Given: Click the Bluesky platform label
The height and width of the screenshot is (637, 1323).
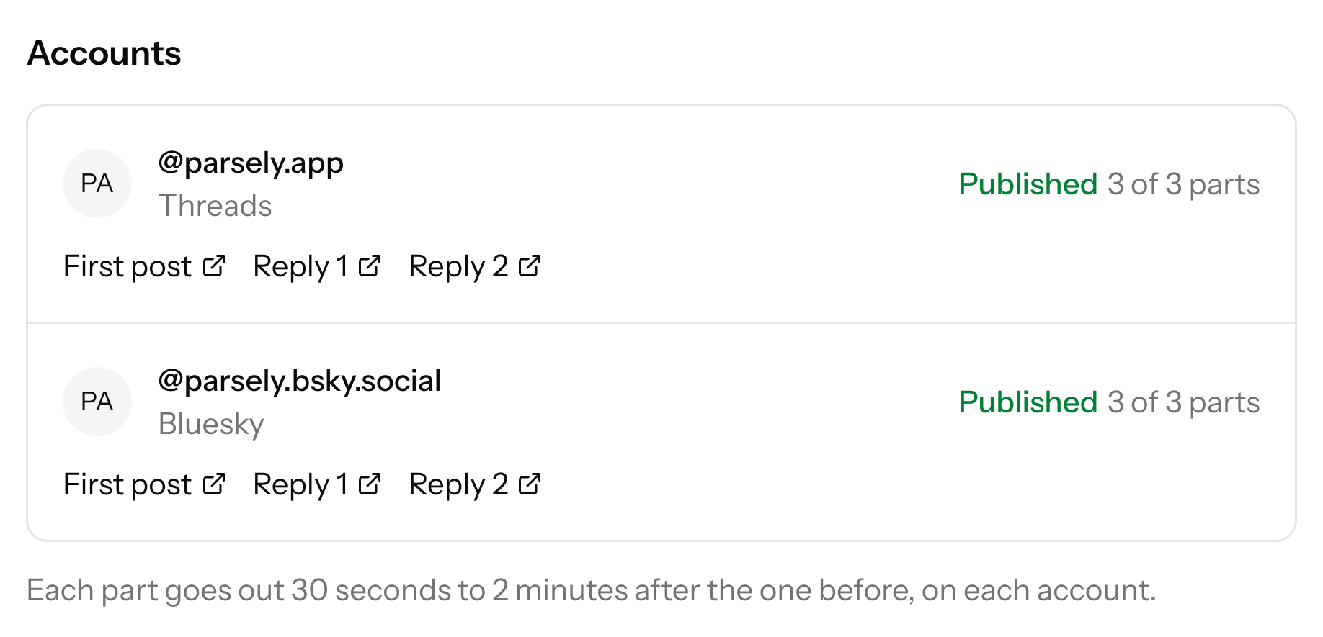Looking at the screenshot, I should point(211,424).
